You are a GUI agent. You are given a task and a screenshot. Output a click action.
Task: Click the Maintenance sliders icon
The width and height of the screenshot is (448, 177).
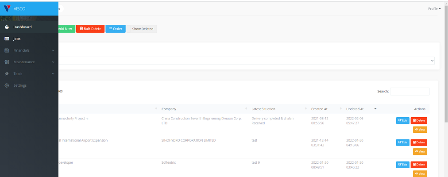pyautogui.click(x=7, y=62)
